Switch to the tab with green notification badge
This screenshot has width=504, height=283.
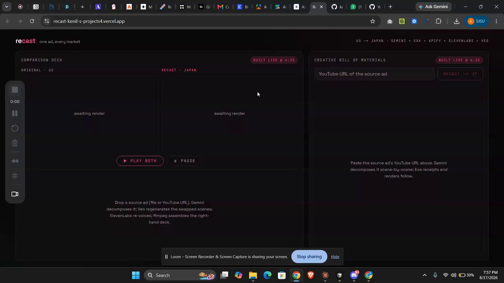click(x=356, y=7)
